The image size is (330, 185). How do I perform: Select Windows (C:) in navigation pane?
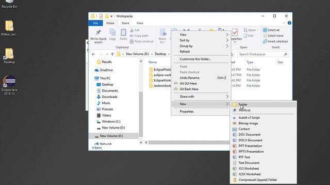tap(108, 122)
